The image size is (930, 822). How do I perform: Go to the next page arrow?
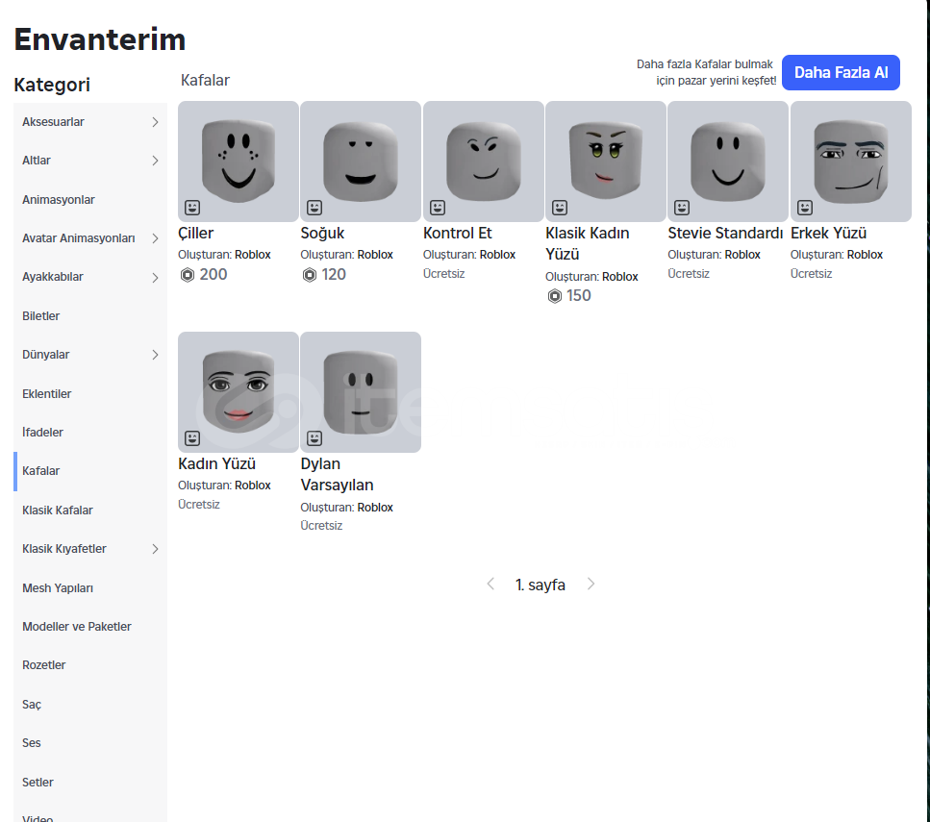(x=591, y=585)
